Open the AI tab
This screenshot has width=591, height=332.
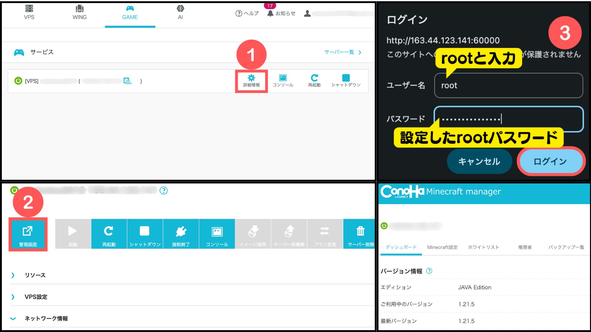click(180, 12)
